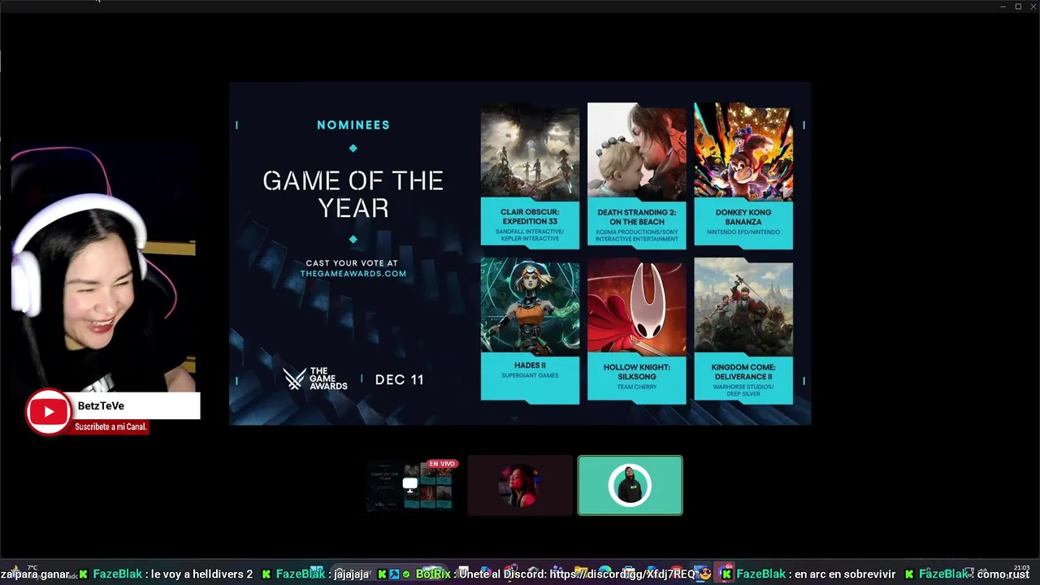1040x585 pixels.
Task: Click the Suscríbete a mi Canal banner
Action: [110, 427]
